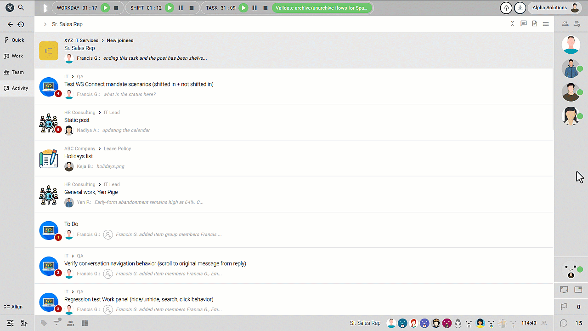Click the history clock icon
588x331 pixels.
point(21,24)
